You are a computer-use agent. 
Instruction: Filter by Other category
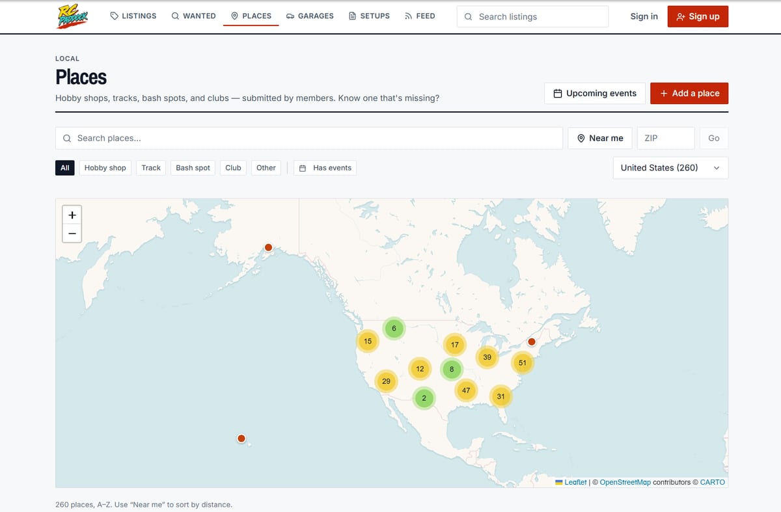(266, 168)
